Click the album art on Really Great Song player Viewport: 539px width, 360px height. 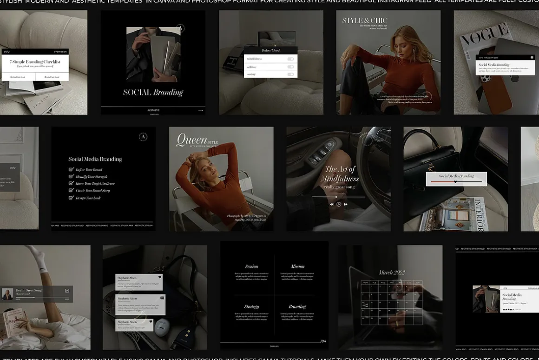click(7, 294)
